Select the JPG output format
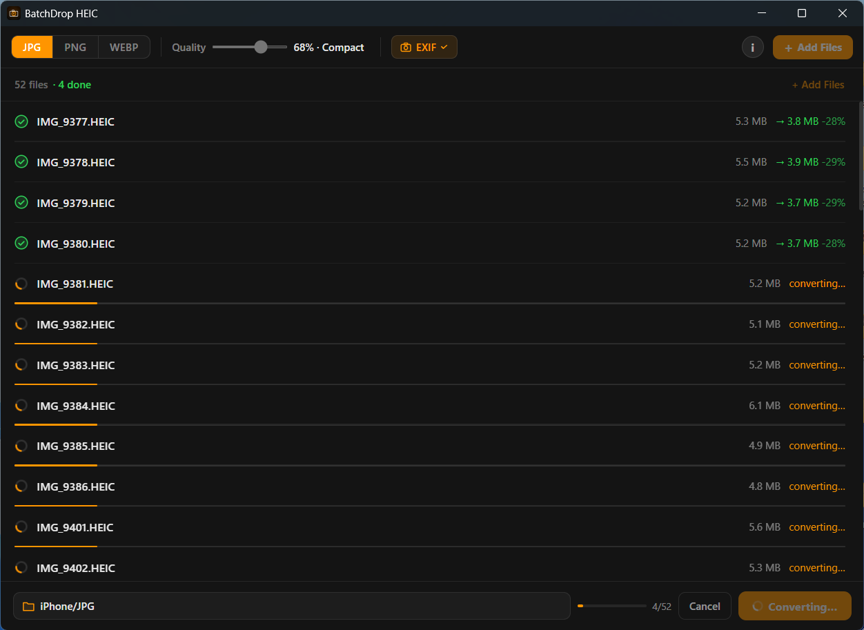This screenshot has height=630, width=864. coord(32,48)
